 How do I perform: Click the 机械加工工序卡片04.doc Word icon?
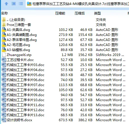point(4,70)
